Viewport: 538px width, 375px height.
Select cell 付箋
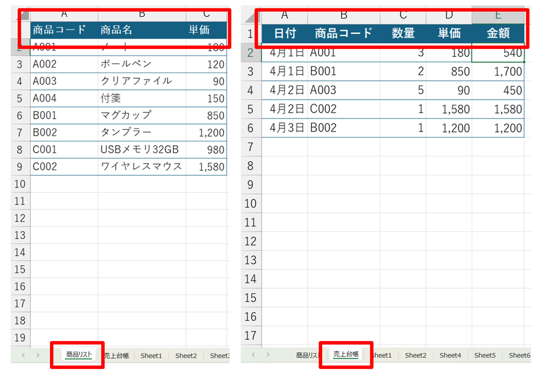pos(142,98)
